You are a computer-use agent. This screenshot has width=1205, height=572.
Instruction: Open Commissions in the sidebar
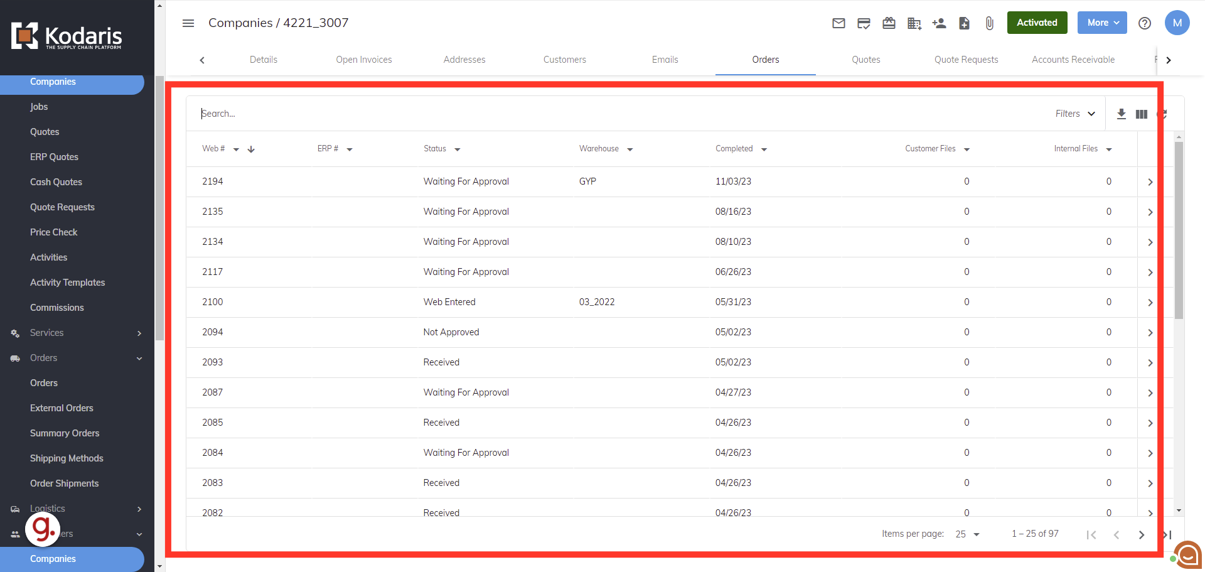pyautogui.click(x=56, y=308)
